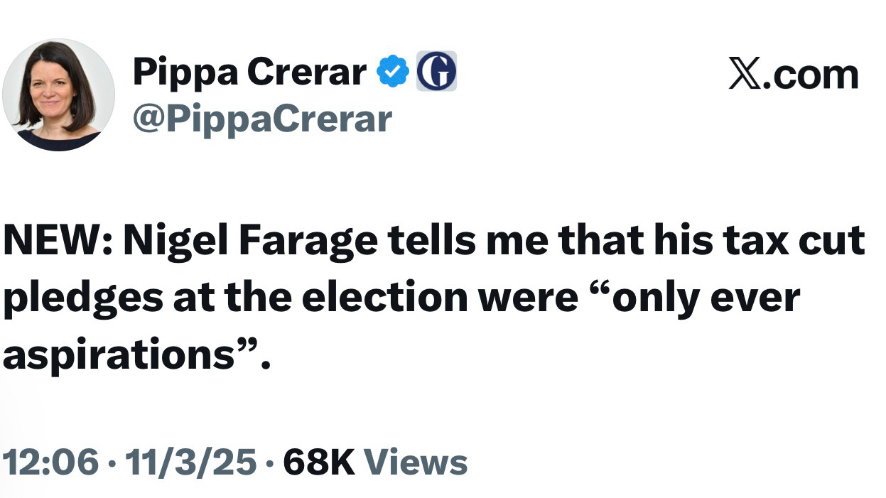Click the 12:06 timestamp
The height and width of the screenshot is (498, 886).
[x=50, y=462]
